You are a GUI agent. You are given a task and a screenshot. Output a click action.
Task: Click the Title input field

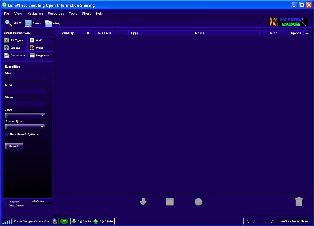[x=25, y=79]
